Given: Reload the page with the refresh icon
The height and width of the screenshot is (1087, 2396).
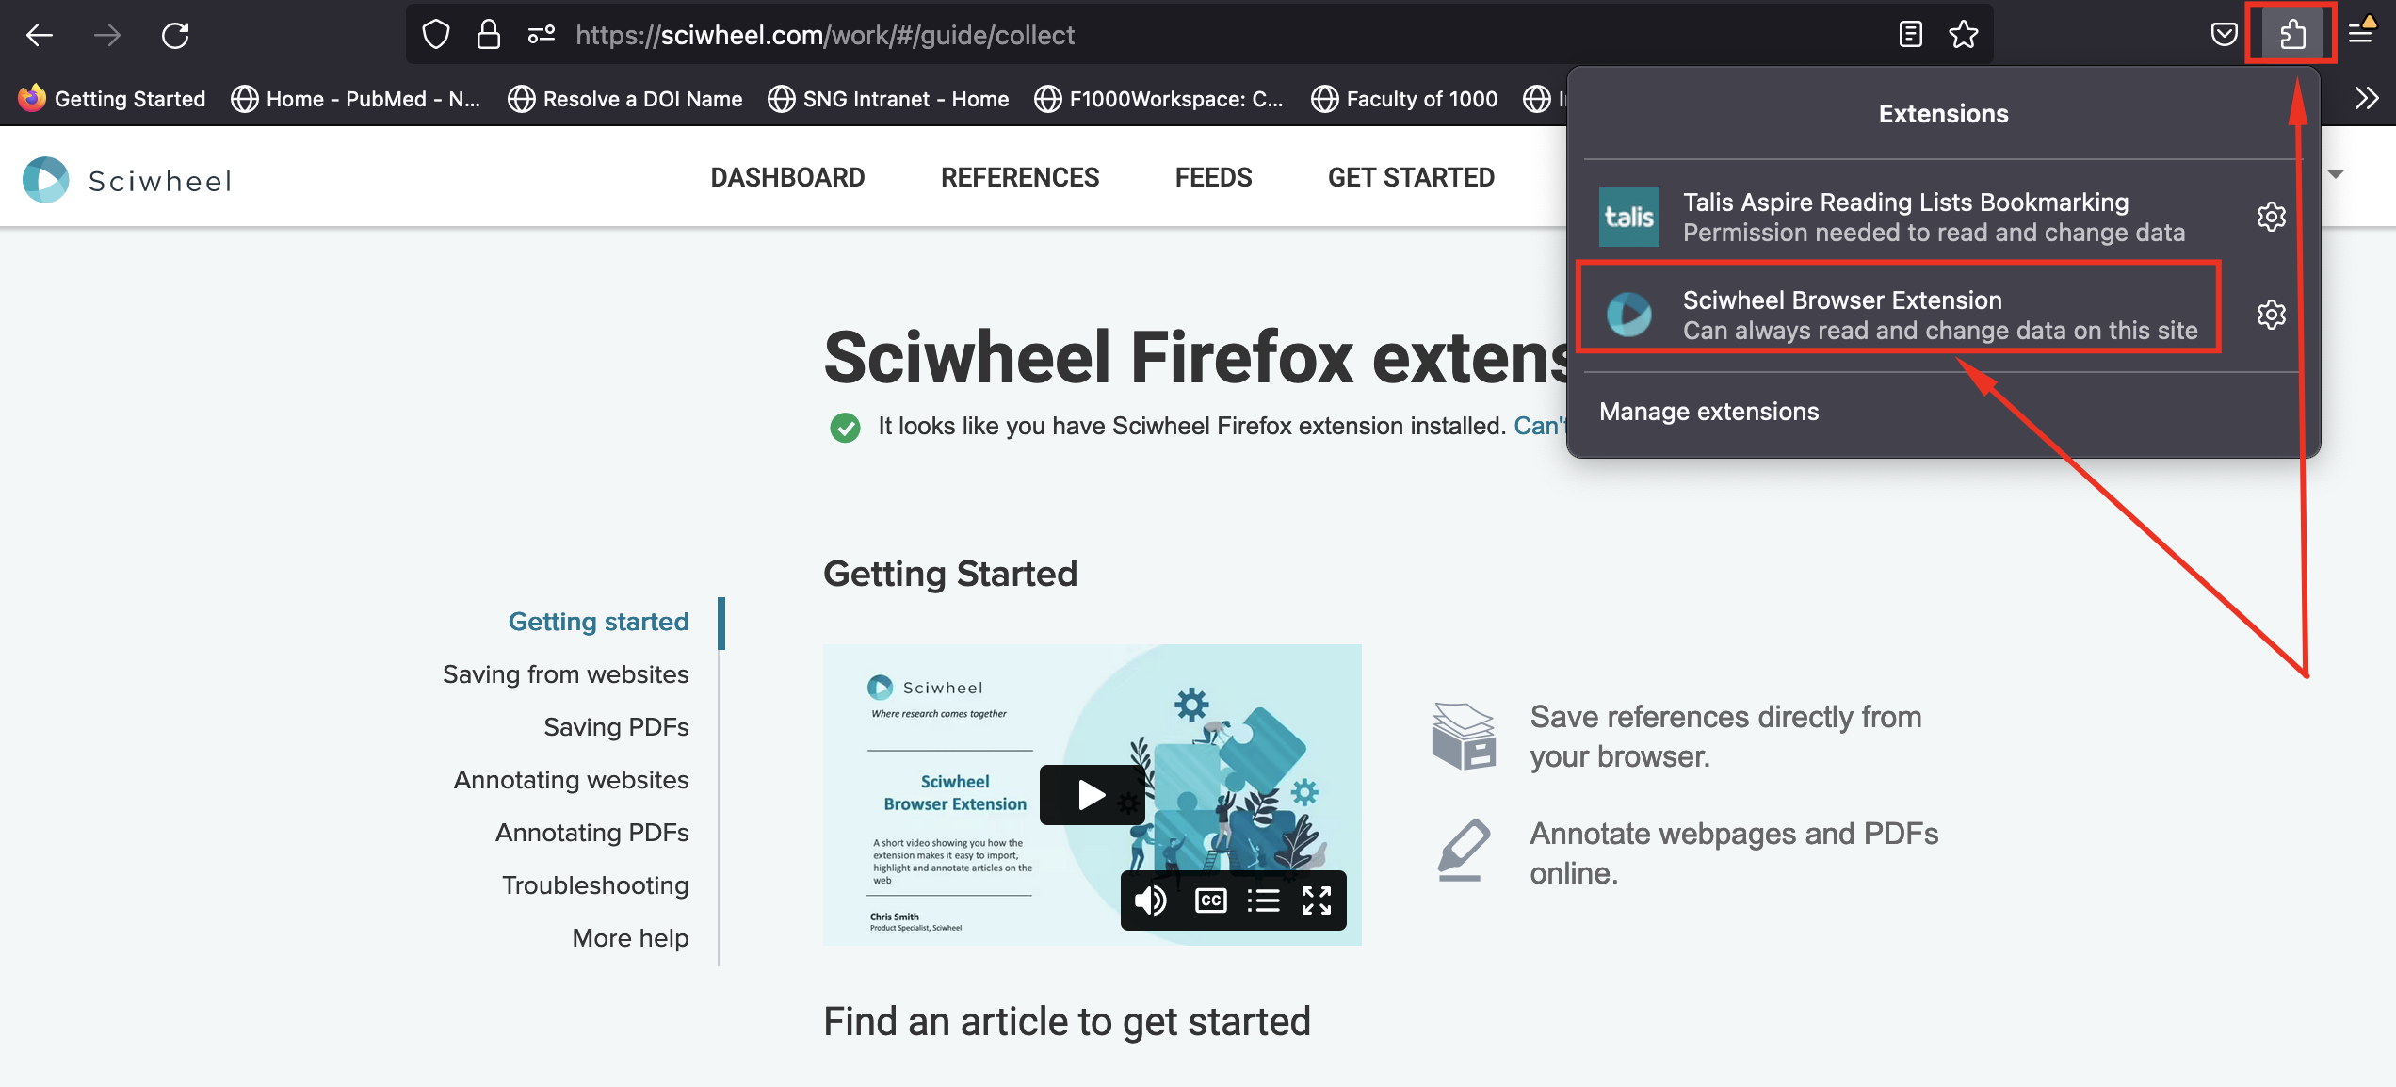Looking at the screenshot, I should (175, 36).
